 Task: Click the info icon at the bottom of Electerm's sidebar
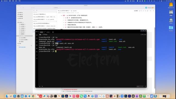(x=37, y=58)
